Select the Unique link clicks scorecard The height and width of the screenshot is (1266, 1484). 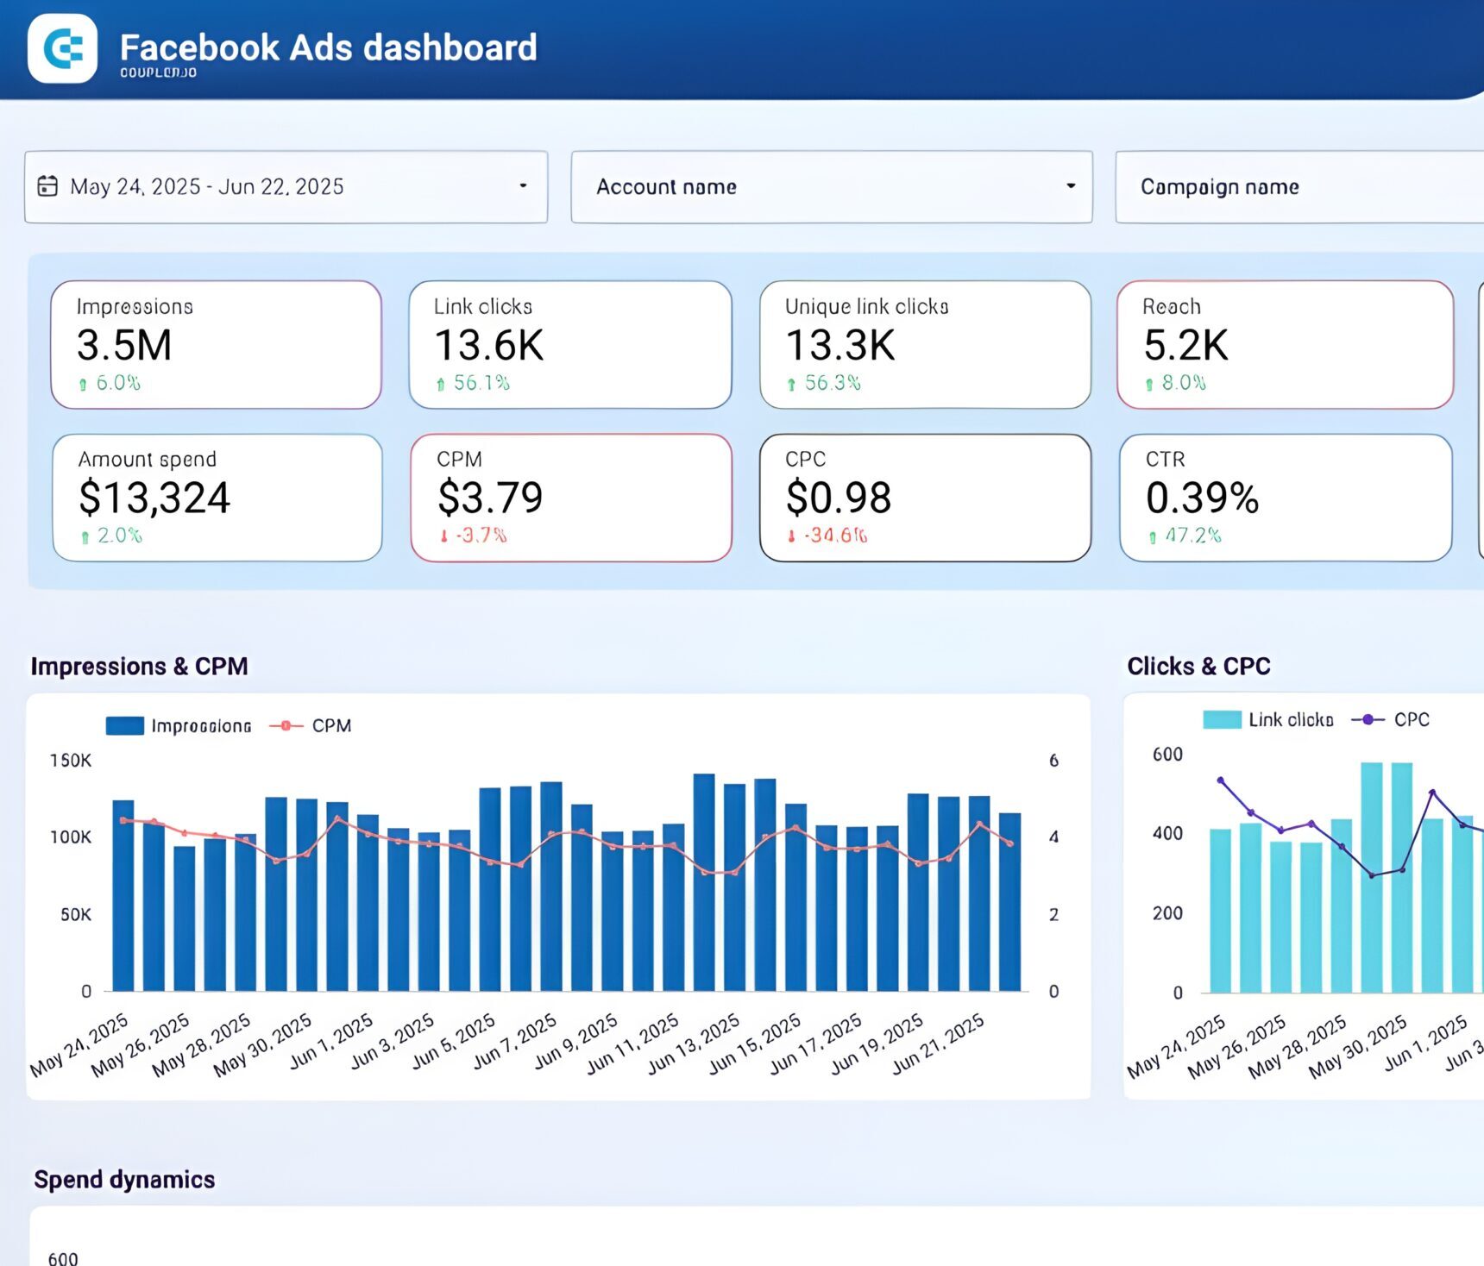924,344
